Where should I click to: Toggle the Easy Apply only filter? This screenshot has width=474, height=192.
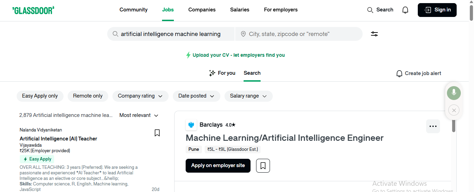point(40,96)
